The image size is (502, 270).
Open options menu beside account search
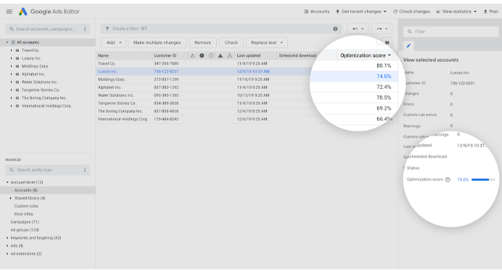[85, 29]
